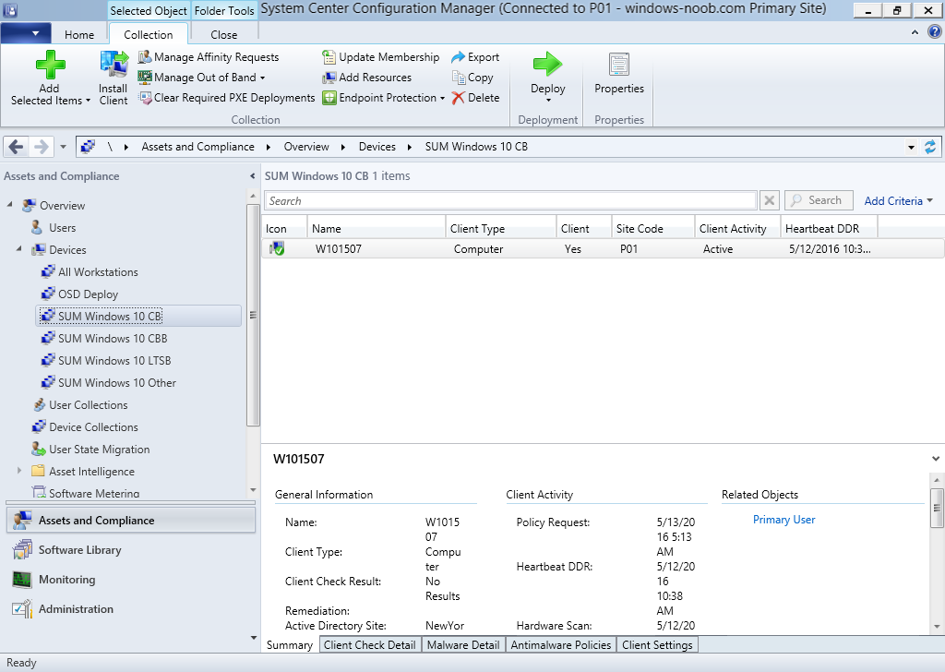This screenshot has width=945, height=672.
Task: Click the Endpoint Protection shield icon
Action: pyautogui.click(x=329, y=98)
